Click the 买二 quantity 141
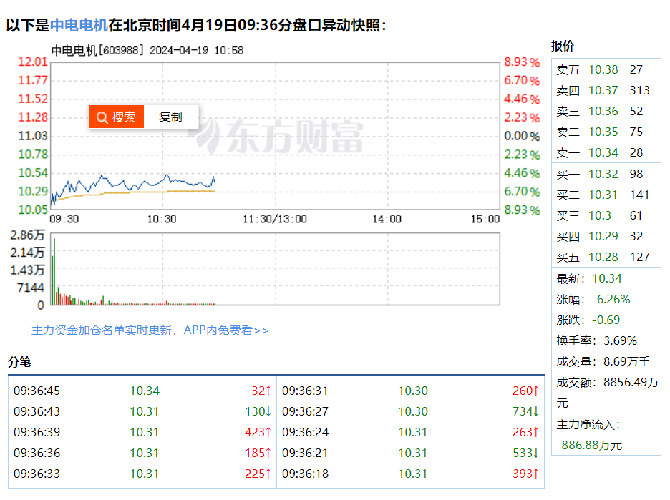Image resolution: width=670 pixels, height=500 pixels. 640,195
